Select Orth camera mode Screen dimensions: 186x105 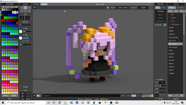tap(134, 96)
